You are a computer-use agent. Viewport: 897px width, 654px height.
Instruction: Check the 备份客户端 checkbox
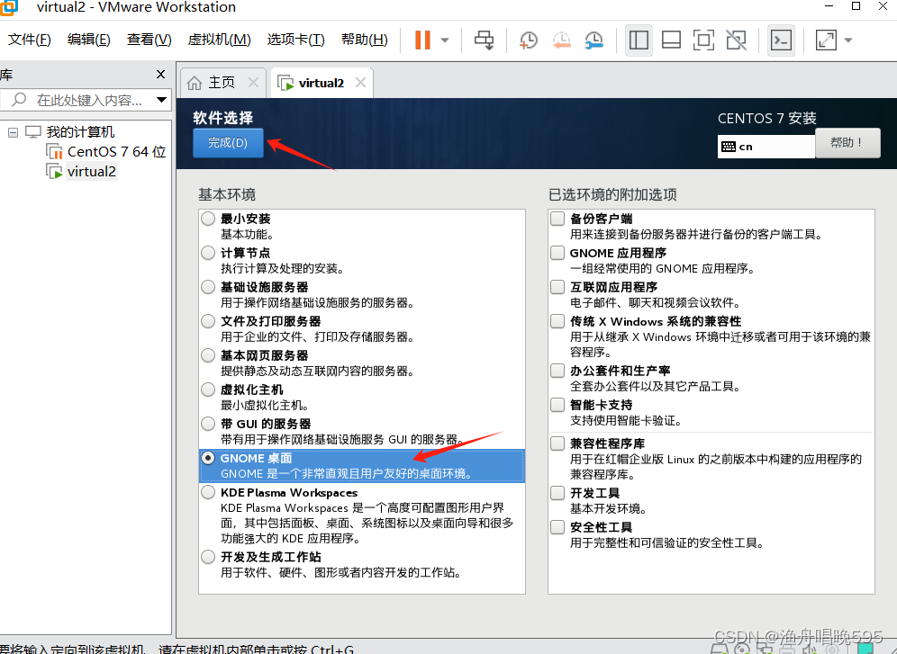(557, 219)
